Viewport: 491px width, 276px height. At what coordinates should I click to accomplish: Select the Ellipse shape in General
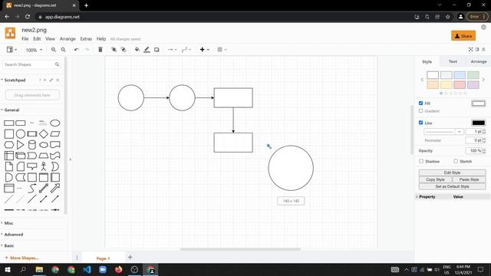[55, 123]
